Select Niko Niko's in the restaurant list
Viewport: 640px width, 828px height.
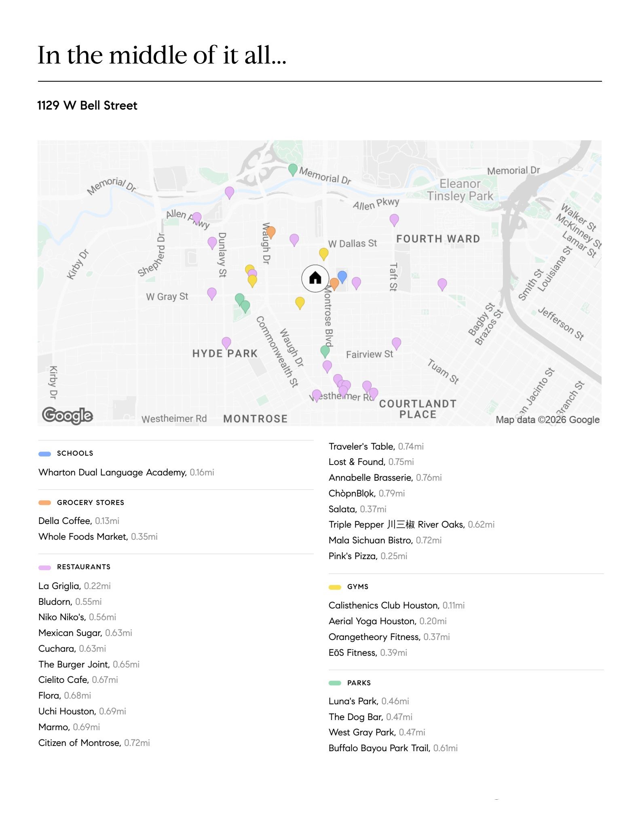click(x=77, y=617)
